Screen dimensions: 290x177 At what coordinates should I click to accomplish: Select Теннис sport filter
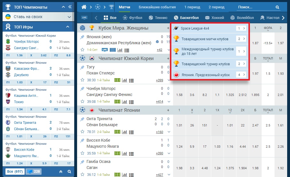coord(158,18)
